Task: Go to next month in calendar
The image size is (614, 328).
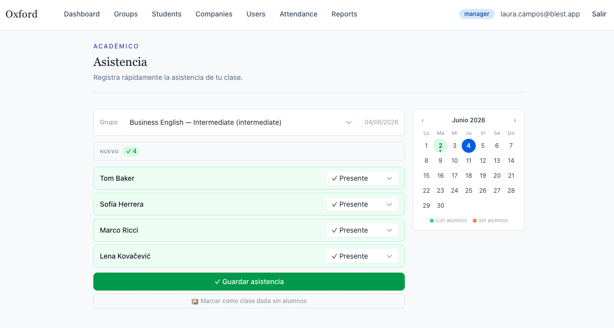Action: (x=515, y=120)
